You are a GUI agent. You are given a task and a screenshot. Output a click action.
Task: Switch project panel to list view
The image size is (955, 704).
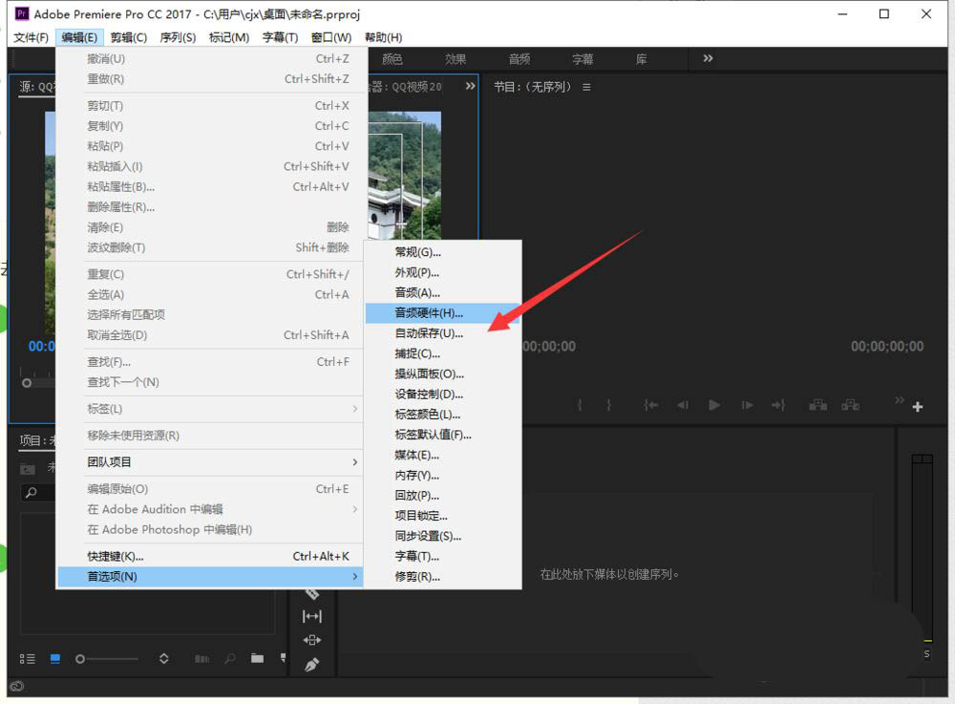pyautogui.click(x=29, y=658)
